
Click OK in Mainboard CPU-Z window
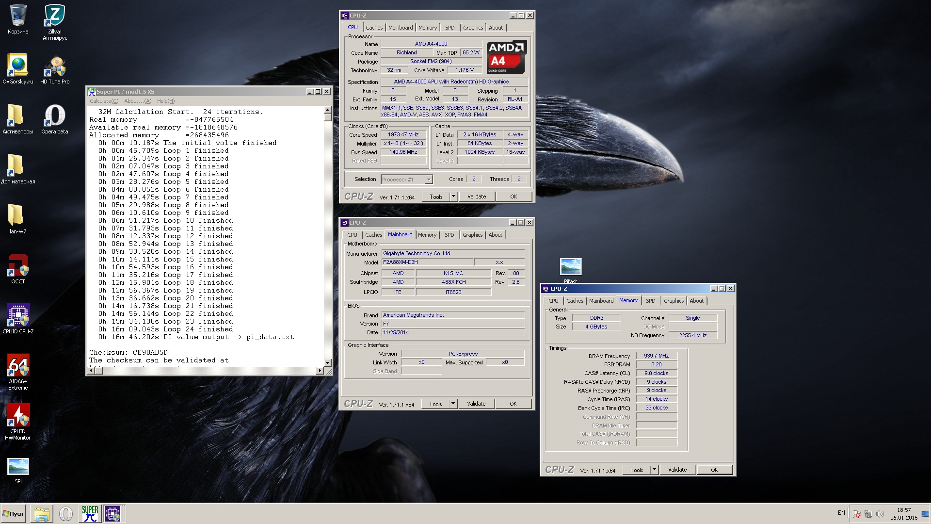pyautogui.click(x=513, y=404)
